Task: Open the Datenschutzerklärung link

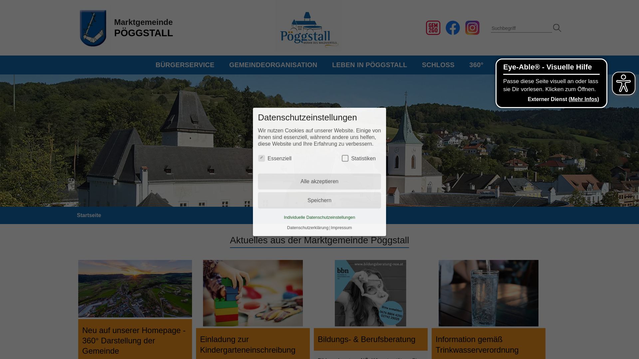Action: pyautogui.click(x=308, y=228)
